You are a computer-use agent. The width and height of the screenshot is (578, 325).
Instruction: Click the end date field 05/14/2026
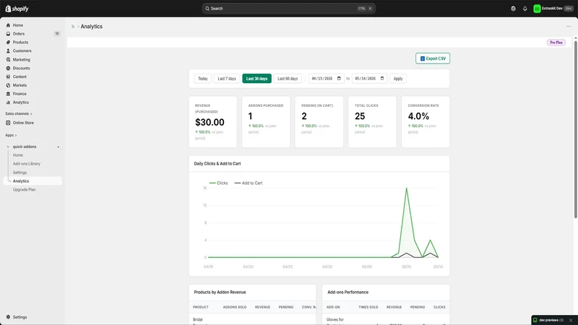[x=369, y=79]
